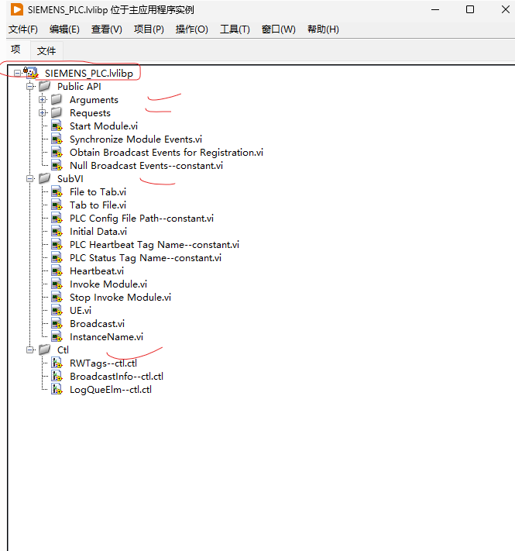Select Stop Invoke Module.vi item
The image size is (515, 551).
tap(120, 298)
